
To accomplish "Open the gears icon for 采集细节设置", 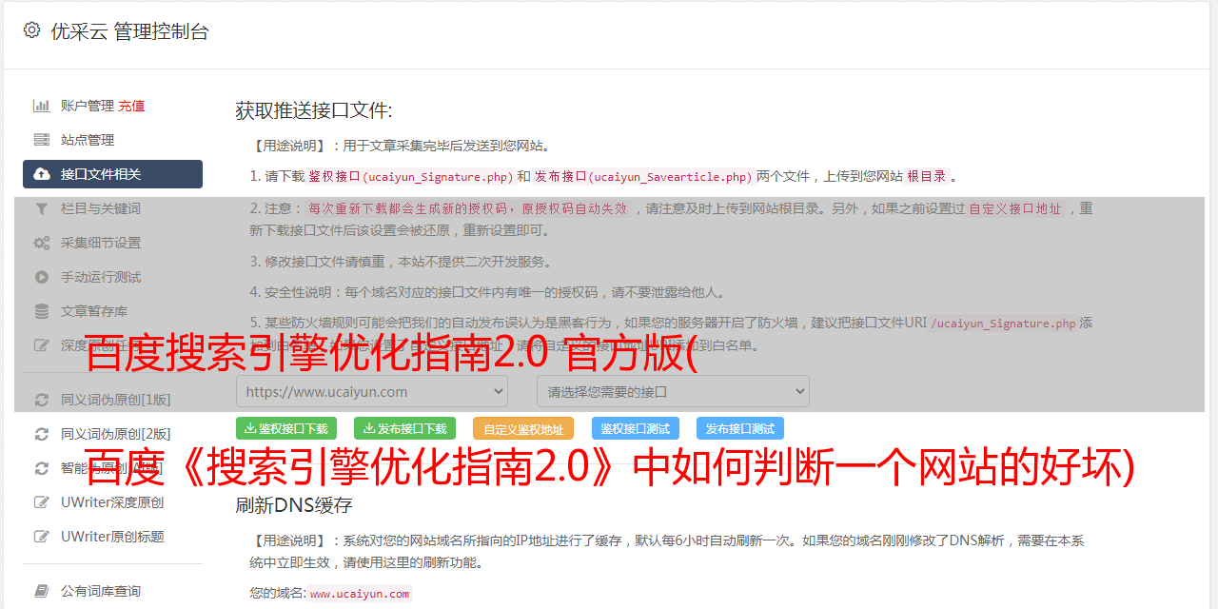I will 42,243.
